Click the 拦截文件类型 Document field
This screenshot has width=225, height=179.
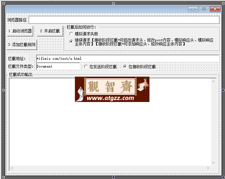(x=58, y=66)
